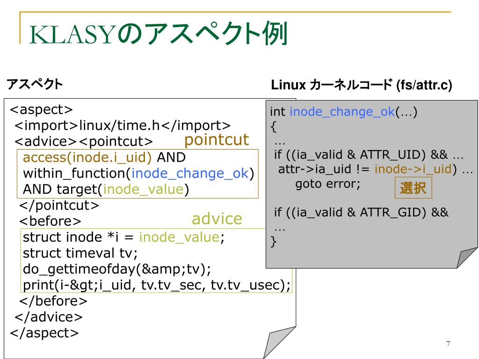The height and width of the screenshot is (359, 479).
Task: Click 'int inode_change_ok(...)' in kernel code
Action: click(x=343, y=112)
